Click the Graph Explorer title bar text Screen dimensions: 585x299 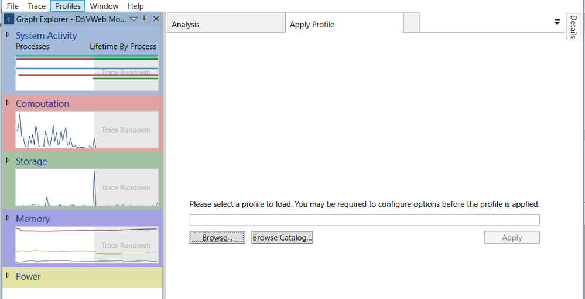71,19
